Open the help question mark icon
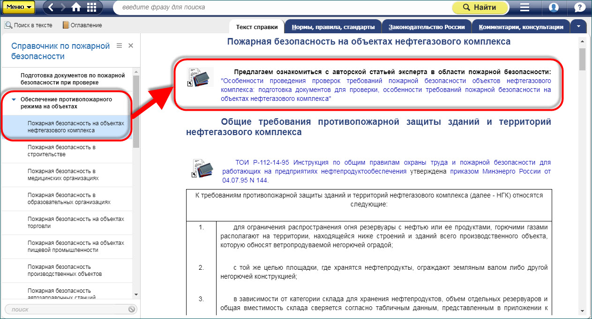Image resolution: width=592 pixels, height=319 pixels. tap(579, 8)
